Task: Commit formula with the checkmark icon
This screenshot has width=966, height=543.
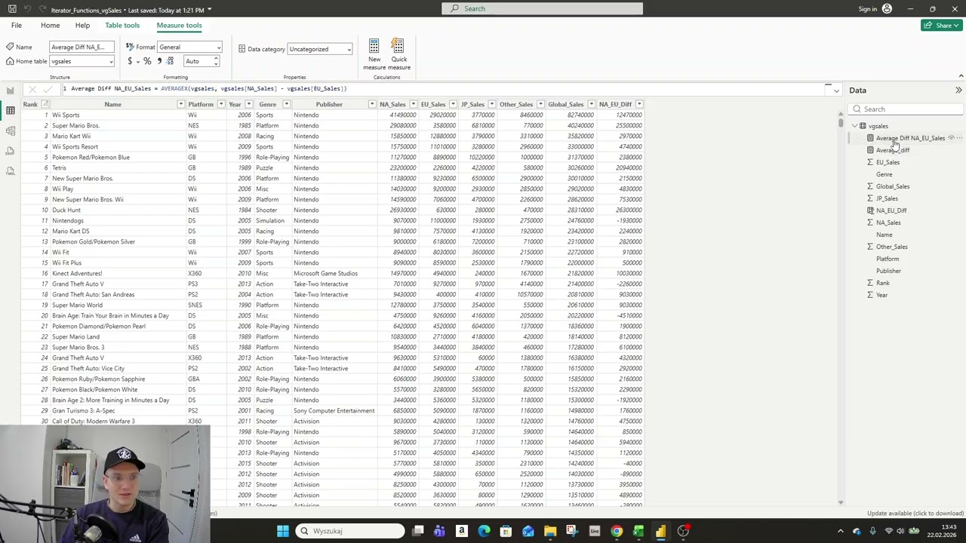Action: tap(48, 89)
